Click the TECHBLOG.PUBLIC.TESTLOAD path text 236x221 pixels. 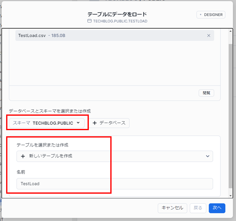[120, 21]
